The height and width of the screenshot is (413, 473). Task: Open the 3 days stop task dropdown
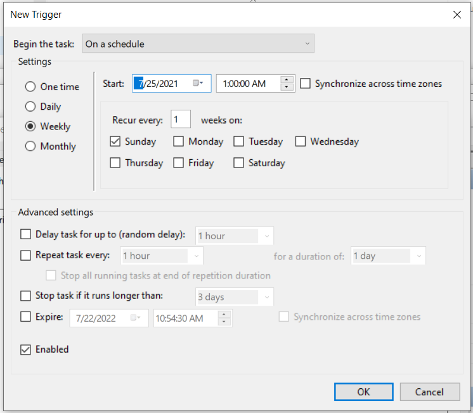(235, 297)
